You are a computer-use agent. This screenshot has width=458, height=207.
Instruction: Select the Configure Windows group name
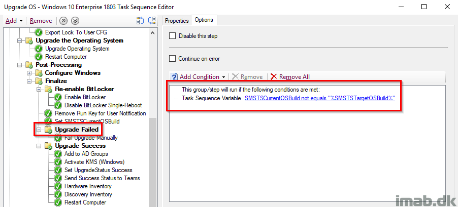click(73, 73)
